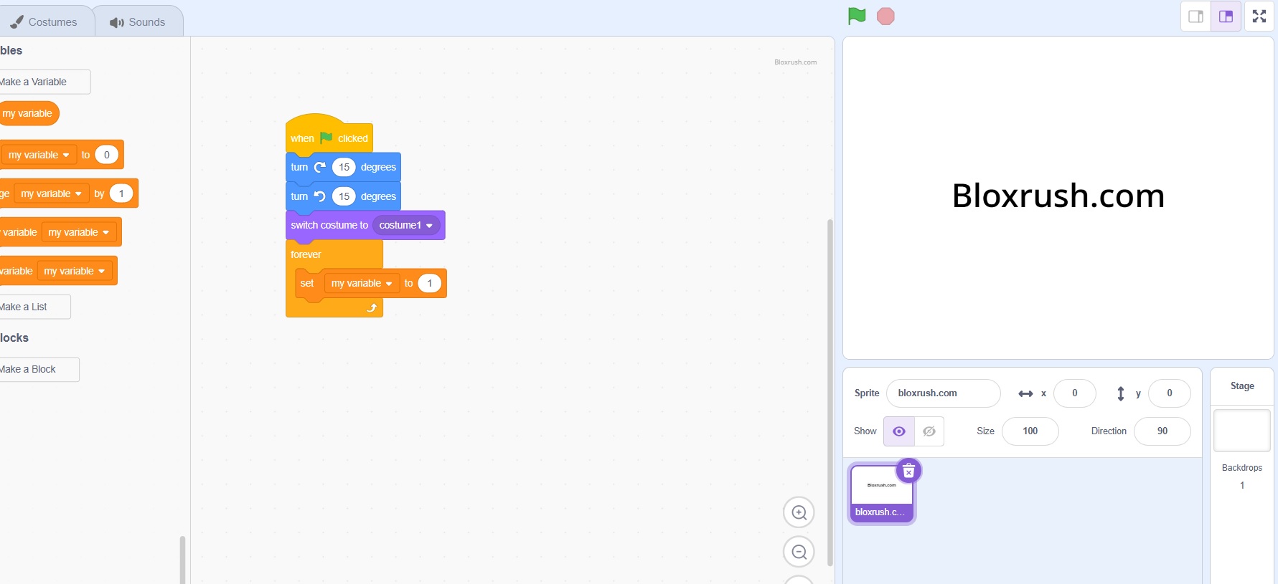Open the Sounds tab
The width and height of the screenshot is (1278, 584).
point(138,22)
